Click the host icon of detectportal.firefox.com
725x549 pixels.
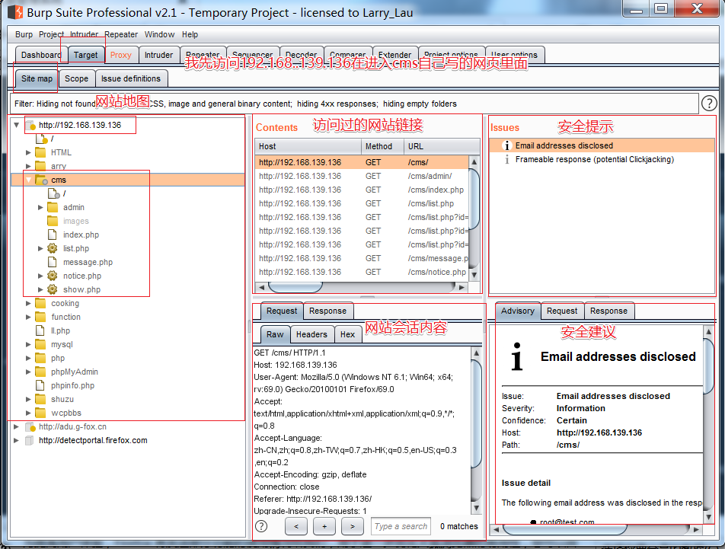(x=29, y=440)
